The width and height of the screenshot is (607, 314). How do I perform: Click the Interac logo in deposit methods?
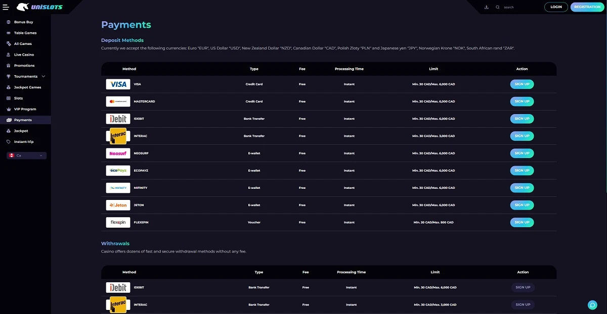pyautogui.click(x=118, y=136)
